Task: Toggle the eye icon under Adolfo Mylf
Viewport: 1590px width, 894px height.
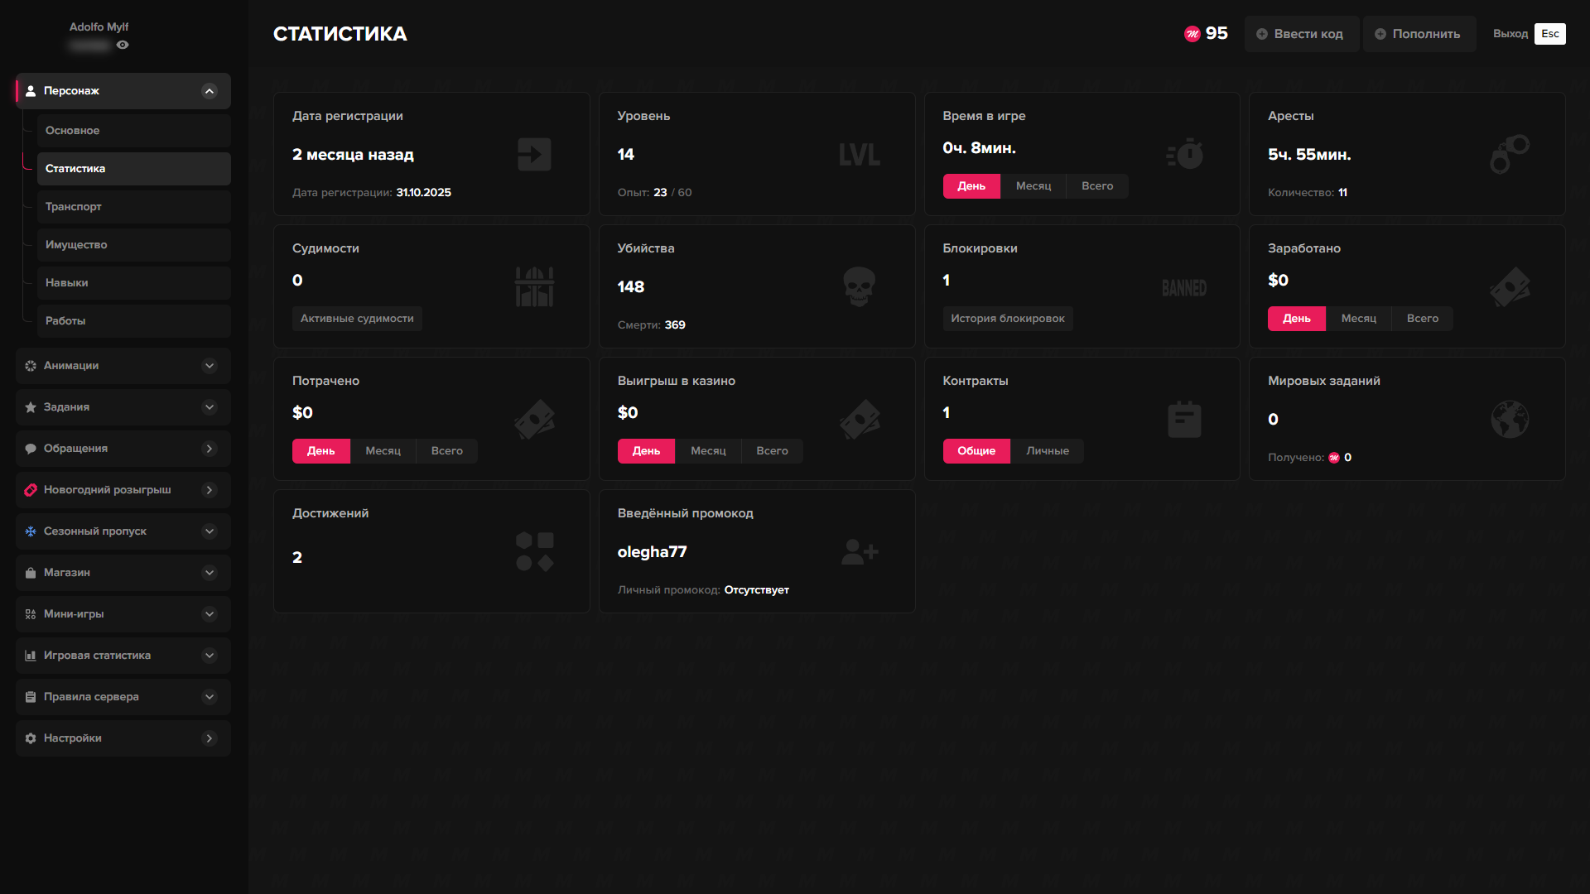Action: tap(123, 45)
